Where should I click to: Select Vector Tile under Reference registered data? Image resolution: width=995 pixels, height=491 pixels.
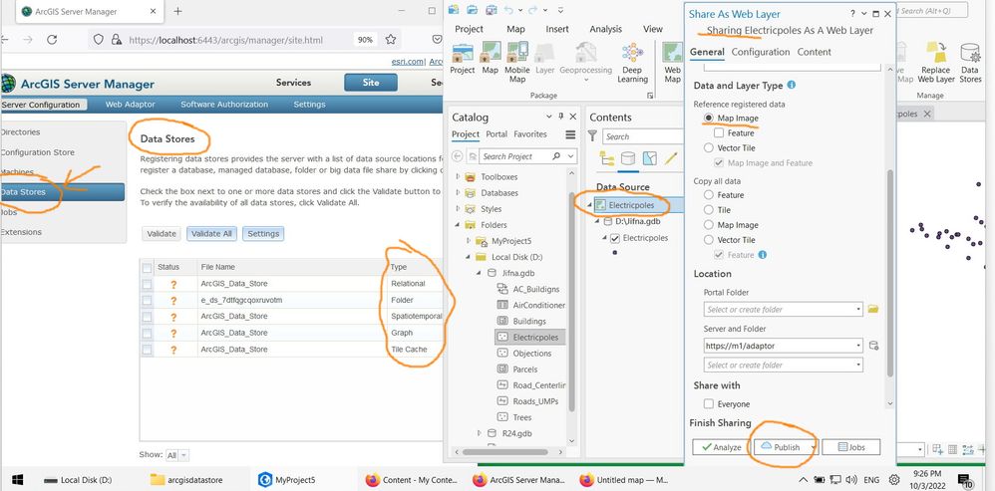pyautogui.click(x=708, y=147)
